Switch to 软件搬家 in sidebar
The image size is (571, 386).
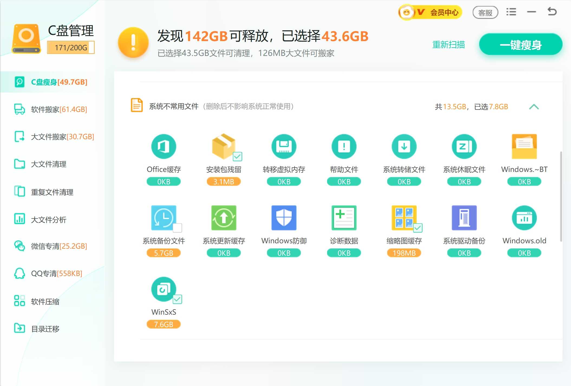tap(52, 109)
